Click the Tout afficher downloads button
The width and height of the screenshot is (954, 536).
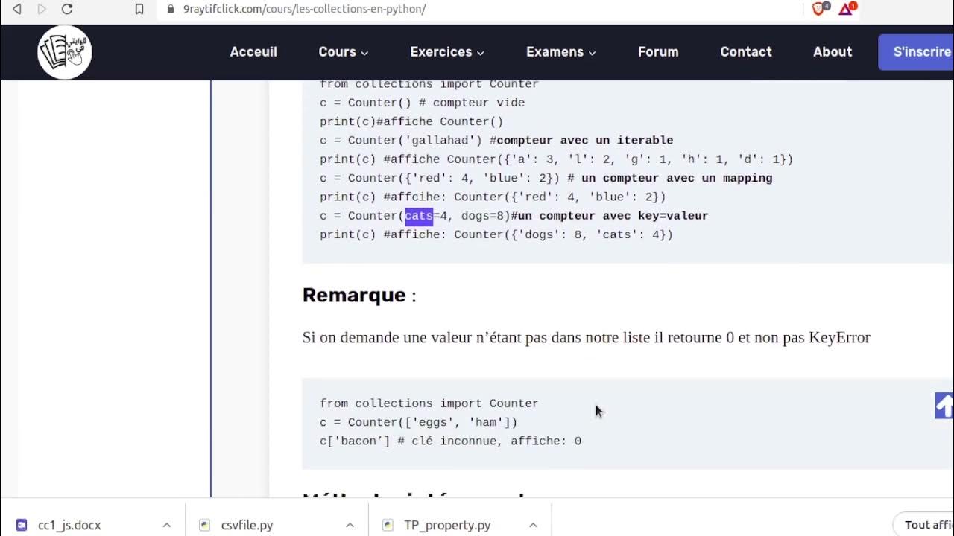point(924,525)
